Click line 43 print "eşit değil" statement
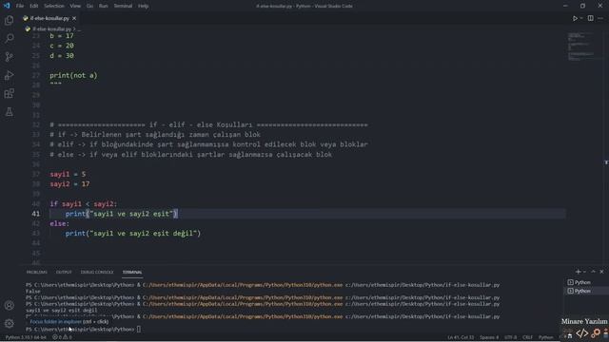This screenshot has width=609, height=342. 133,234
